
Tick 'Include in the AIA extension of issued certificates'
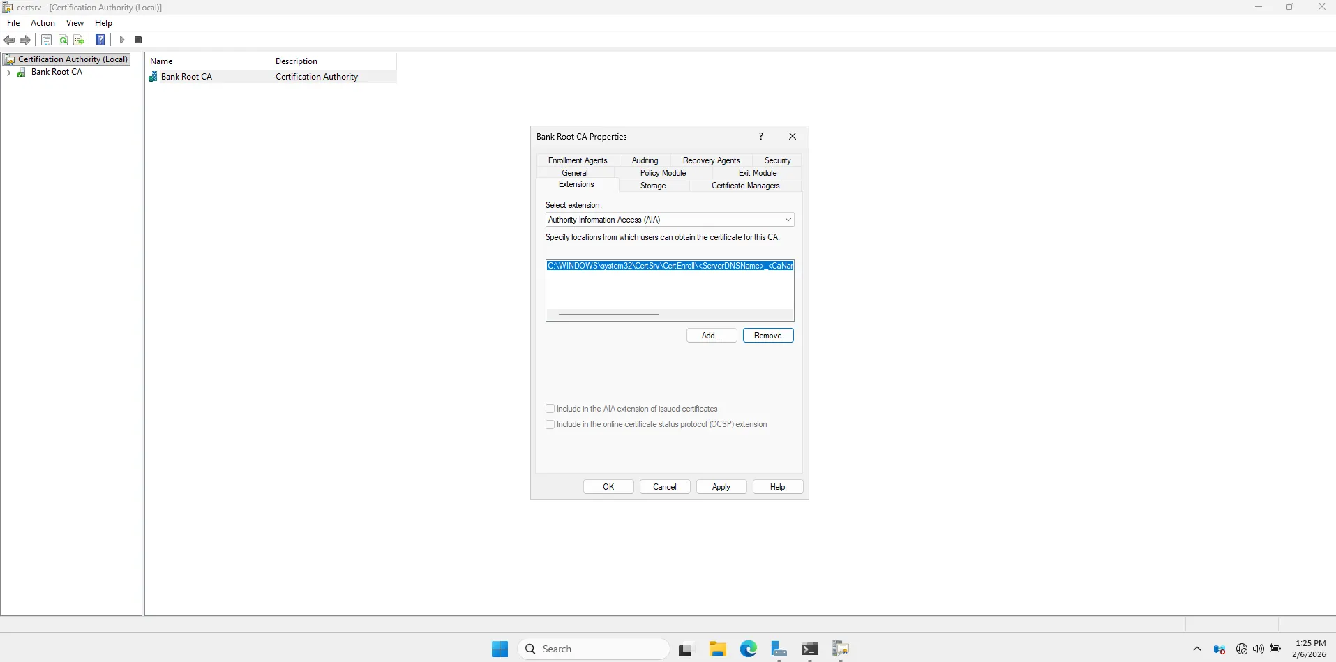point(550,409)
